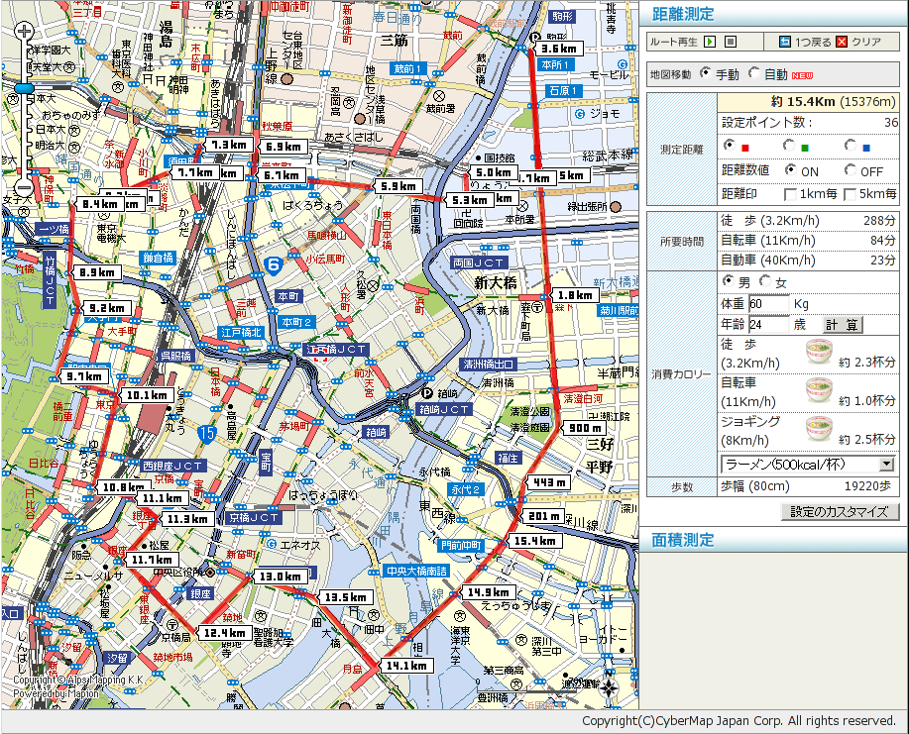Click the ramen bowl icon in the ジョギング row
This screenshot has height=734, width=909.
(x=819, y=429)
